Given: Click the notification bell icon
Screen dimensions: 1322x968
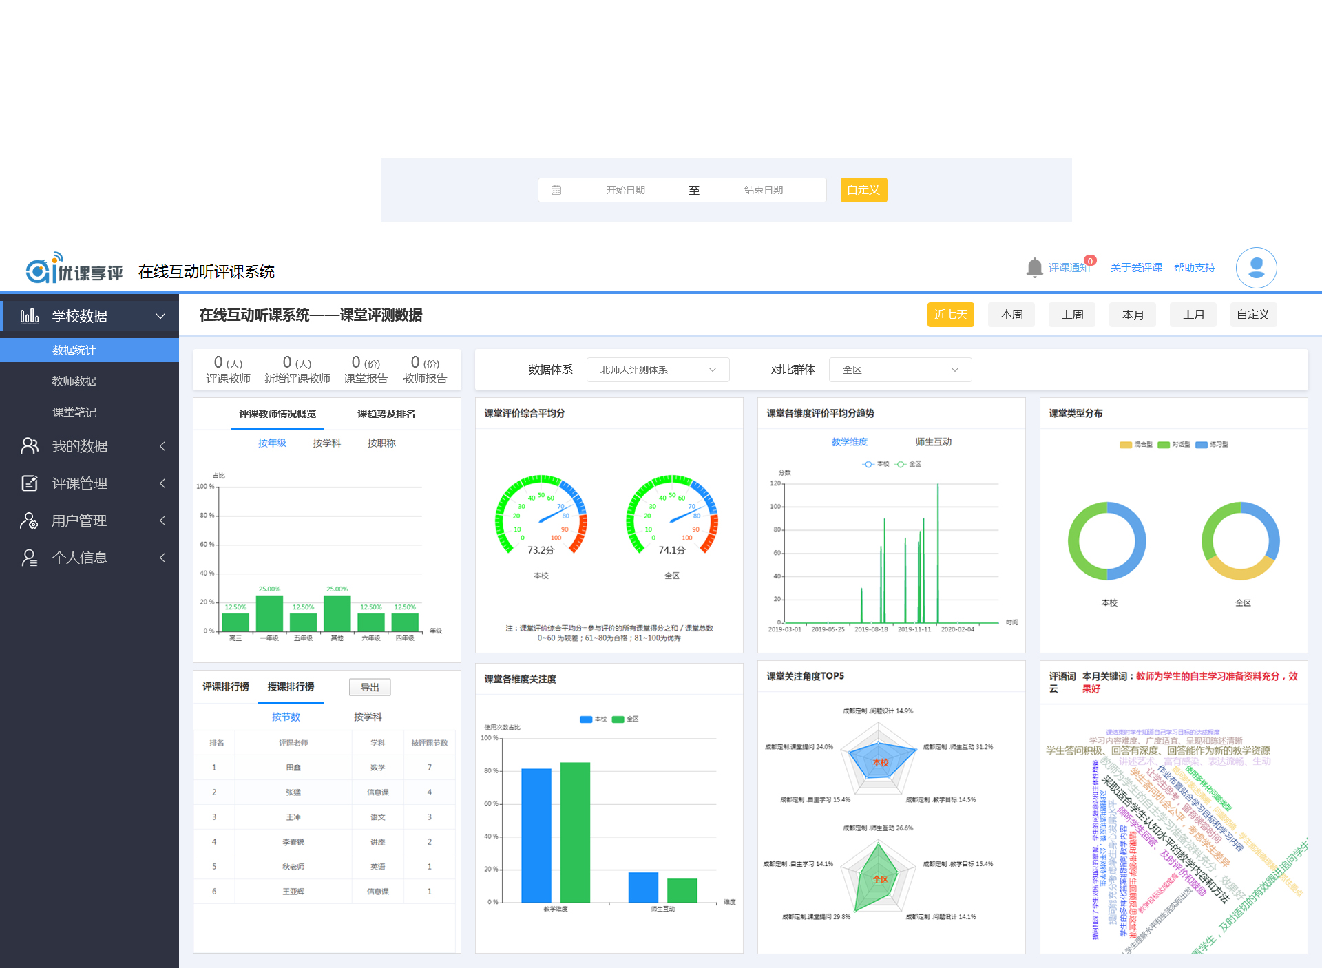Looking at the screenshot, I should click(x=1034, y=267).
